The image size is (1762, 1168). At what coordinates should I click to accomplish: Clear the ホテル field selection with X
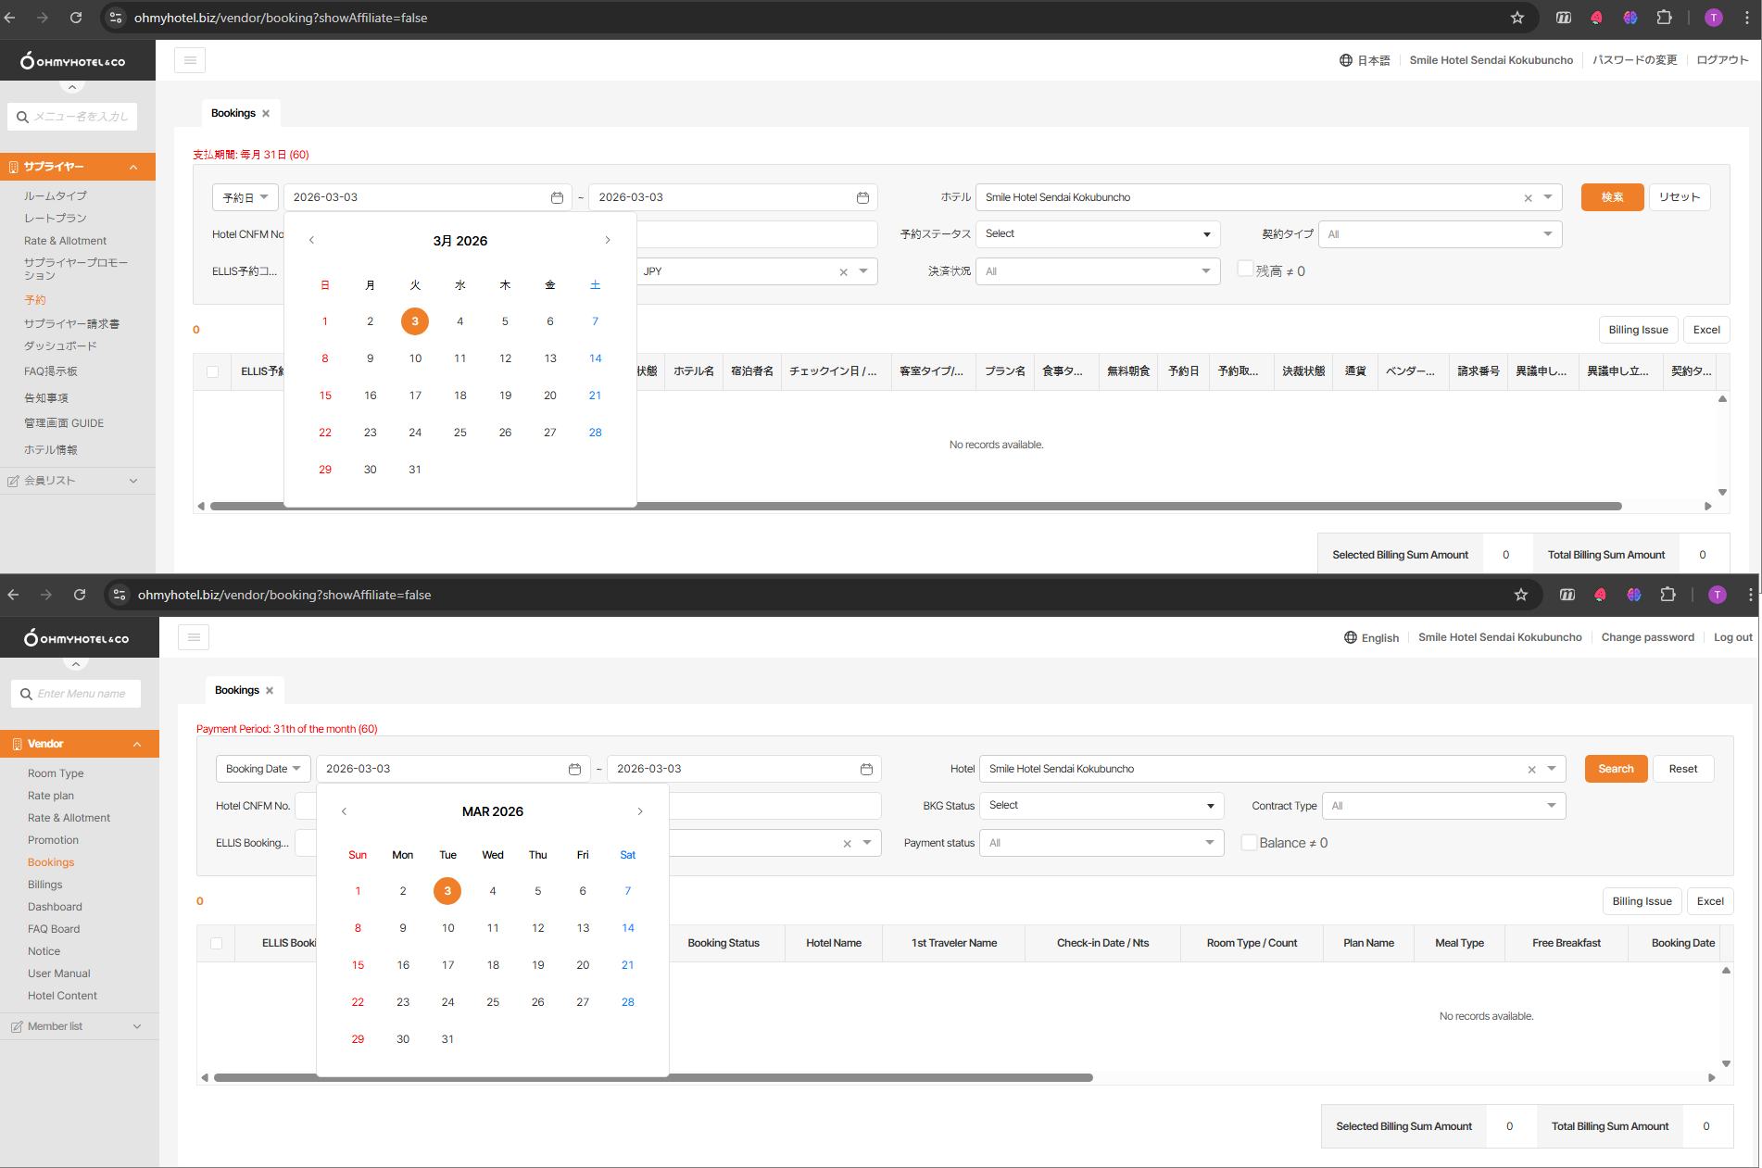tap(1528, 197)
